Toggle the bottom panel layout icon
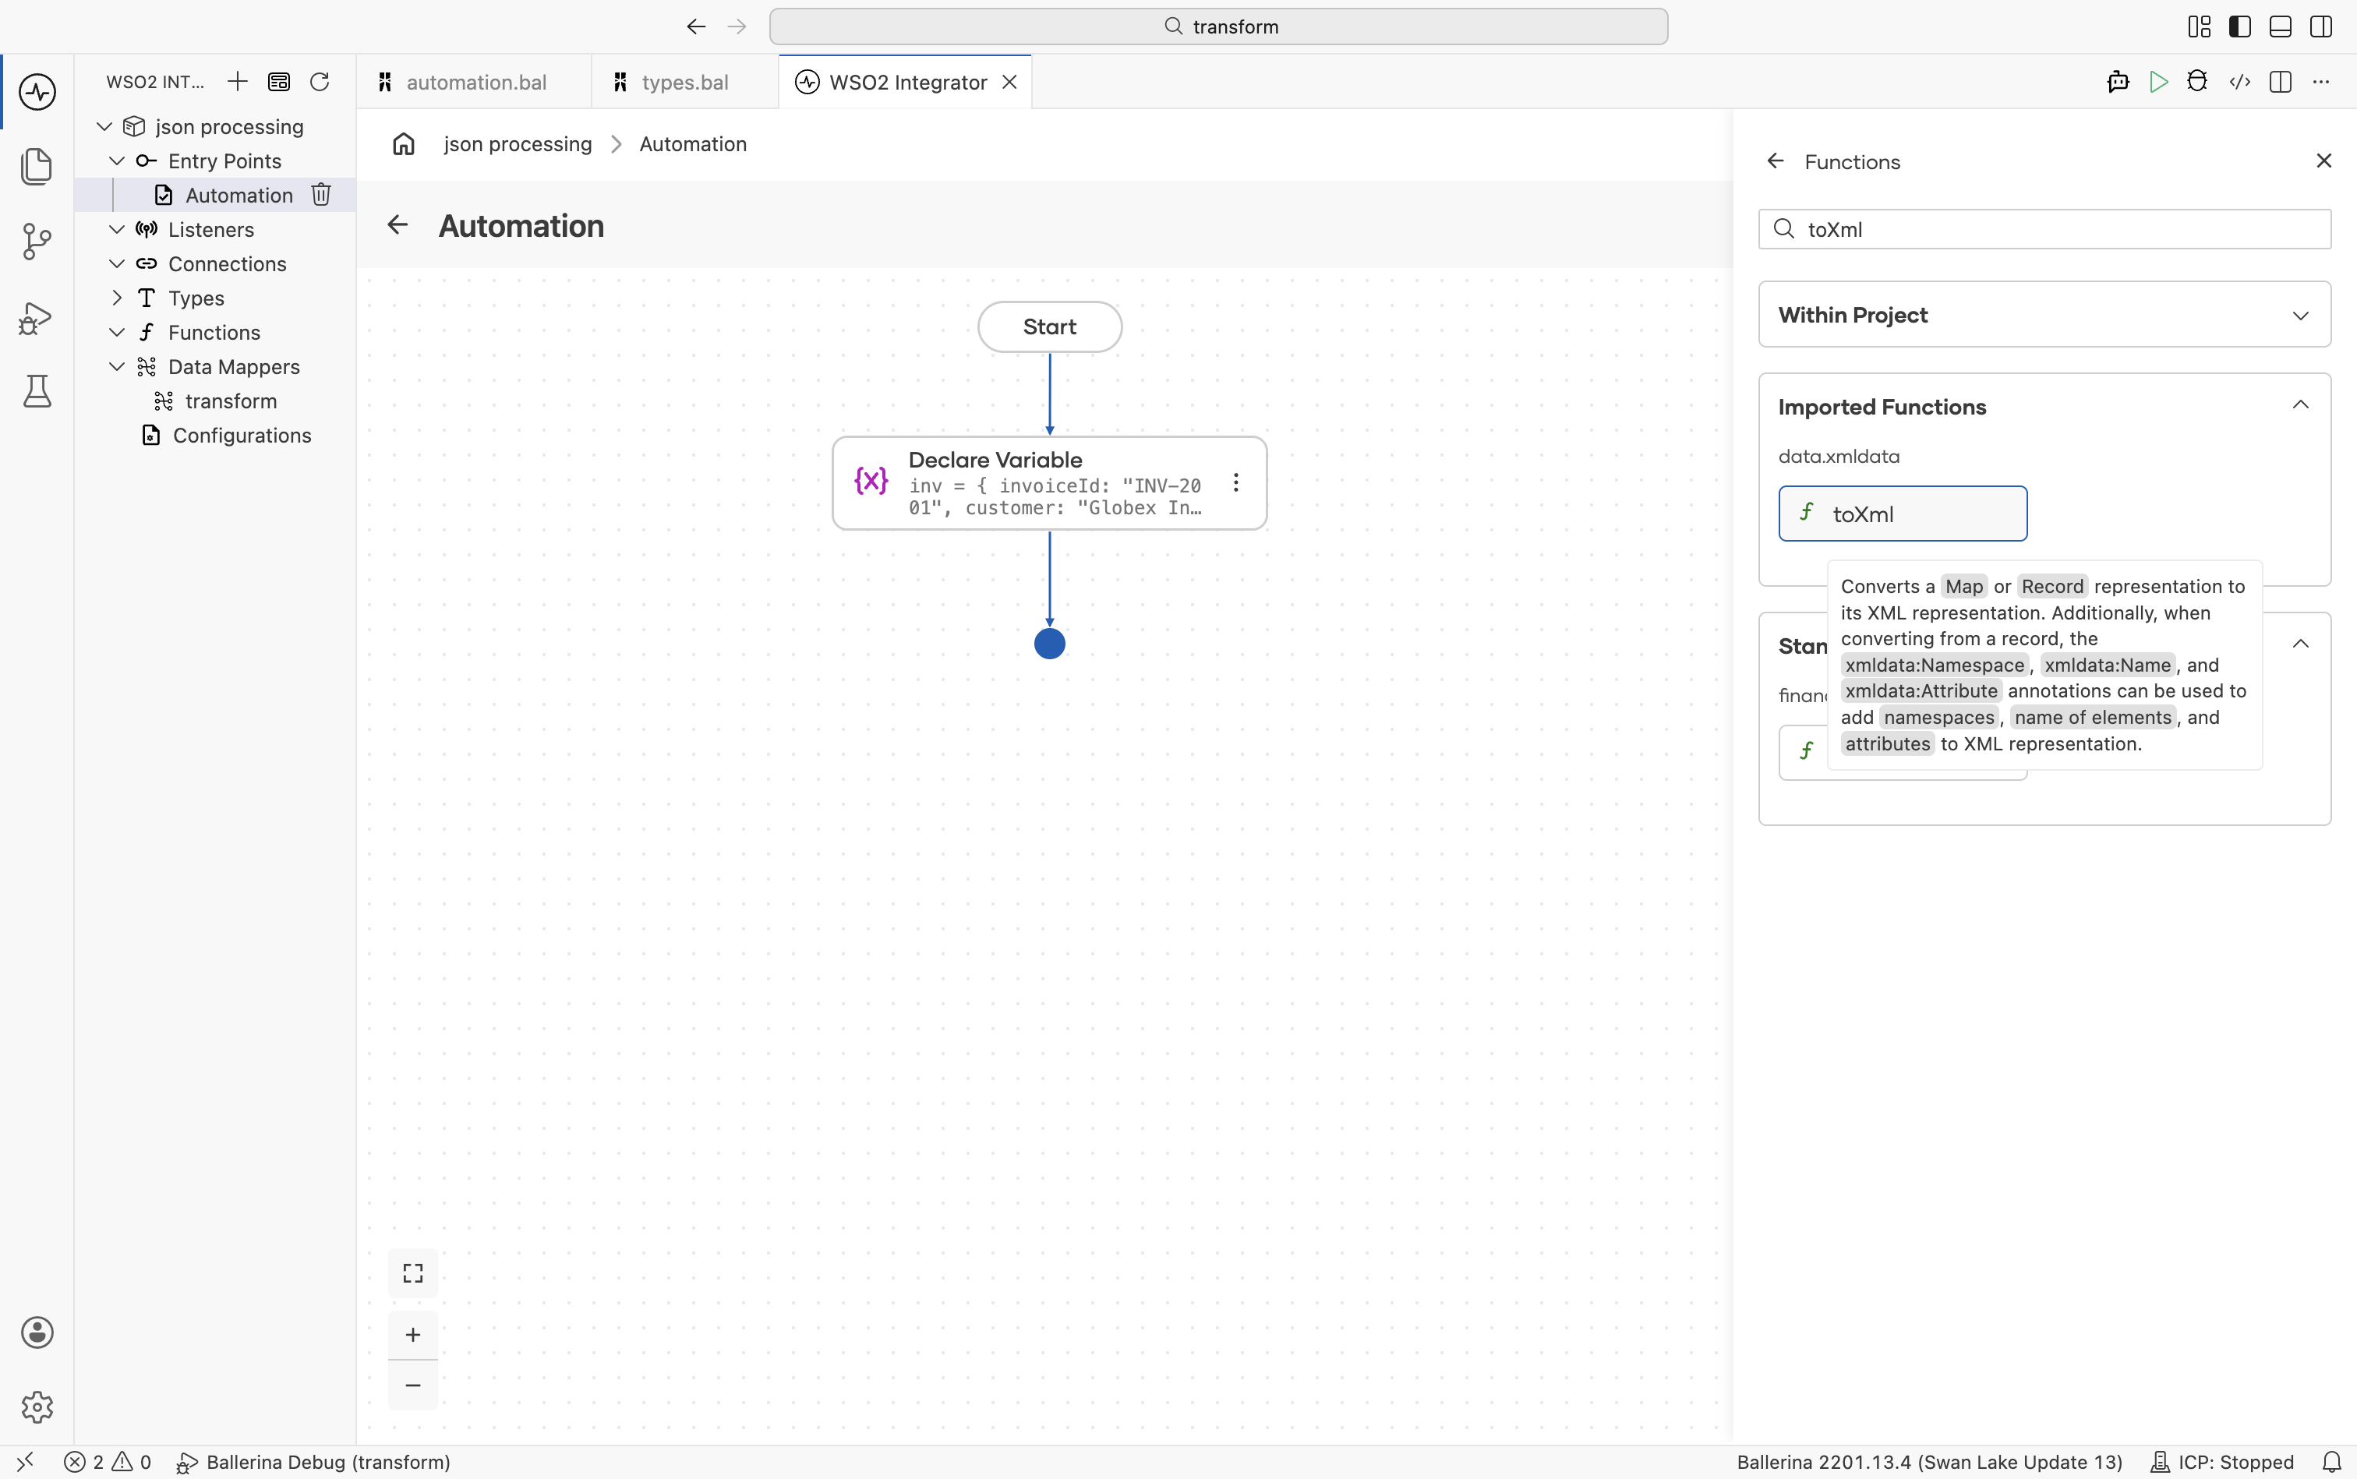This screenshot has height=1479, width=2357. pos(2281,26)
